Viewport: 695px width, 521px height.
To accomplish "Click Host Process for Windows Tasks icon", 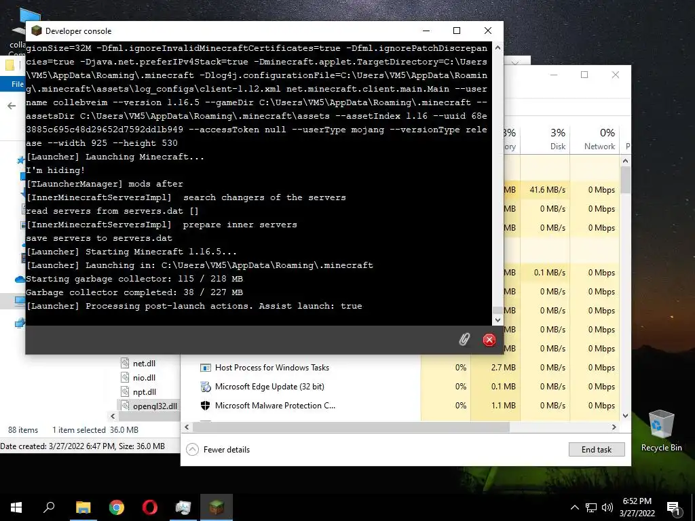I will coord(205,368).
